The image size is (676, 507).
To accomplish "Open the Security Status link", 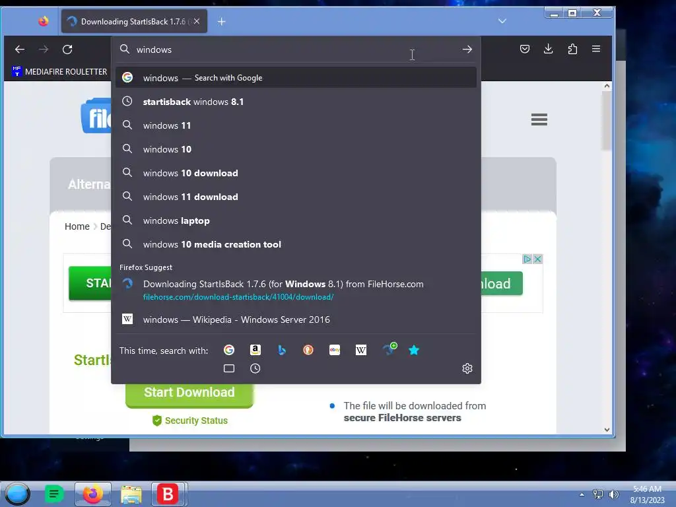I will pyautogui.click(x=190, y=421).
